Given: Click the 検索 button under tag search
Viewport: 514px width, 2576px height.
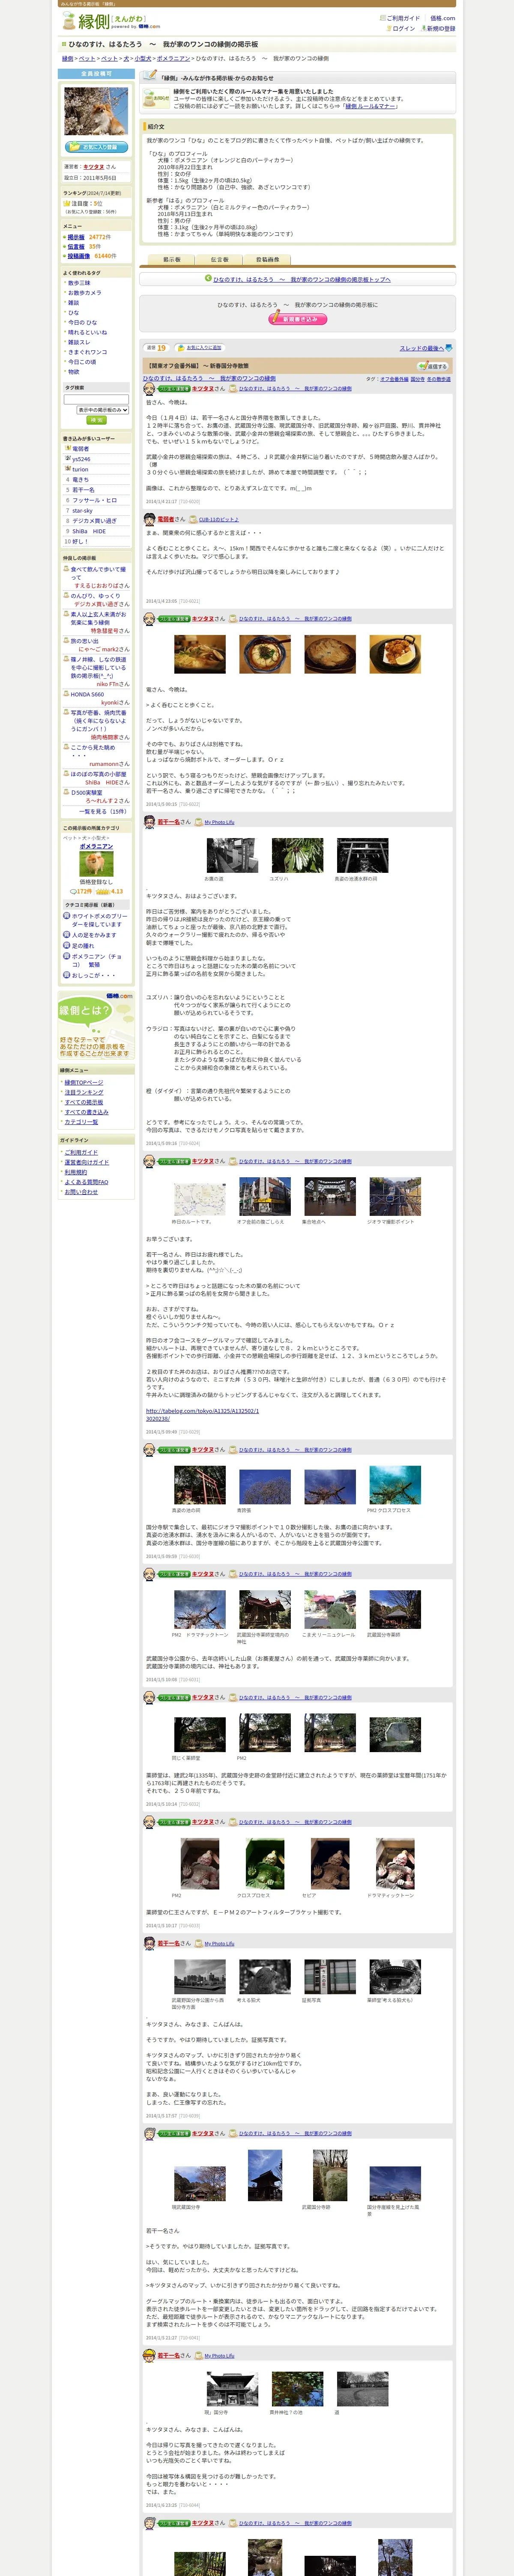Looking at the screenshot, I should coord(96,420).
